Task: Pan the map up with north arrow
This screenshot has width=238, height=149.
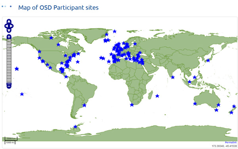Action: [9, 21]
